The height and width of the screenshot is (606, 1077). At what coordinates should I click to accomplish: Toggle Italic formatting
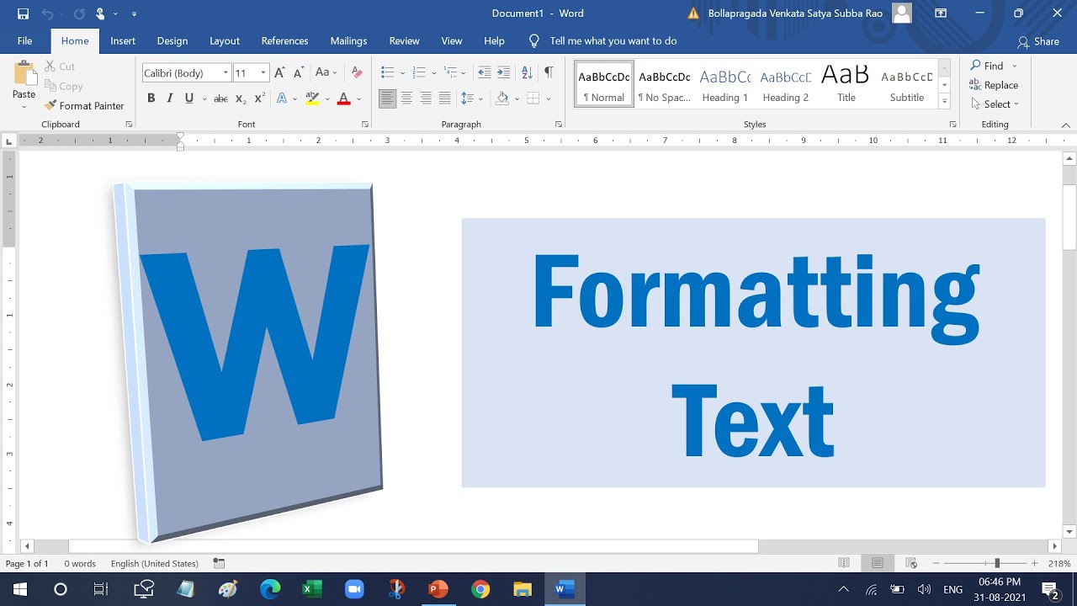pyautogui.click(x=169, y=98)
